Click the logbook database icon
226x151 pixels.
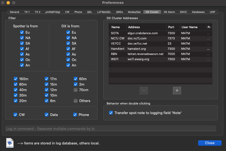point(10,143)
